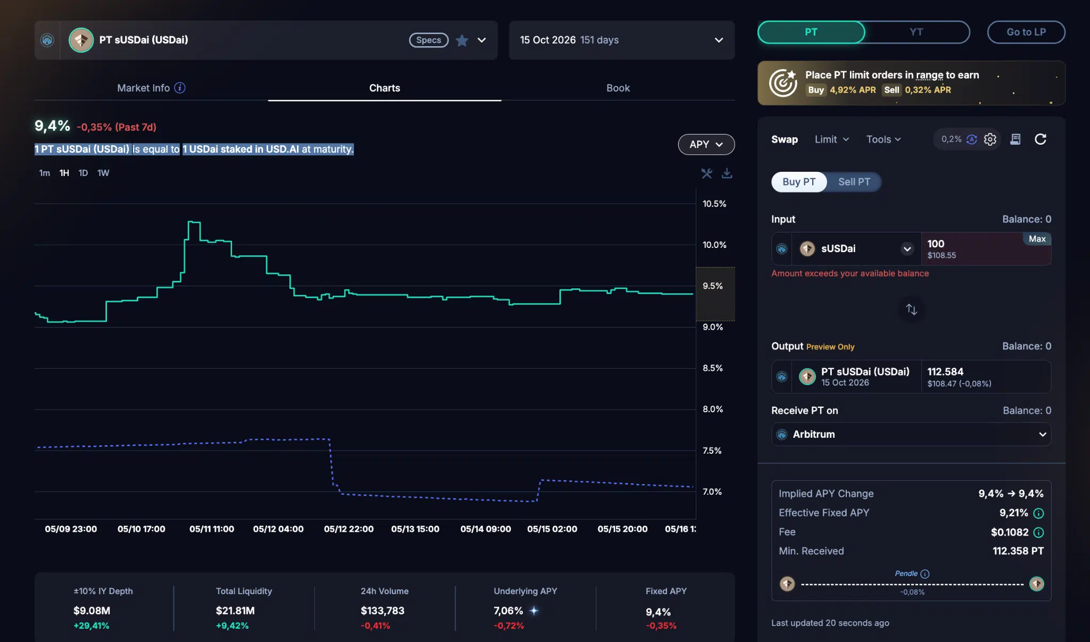Viewport: 1090px width, 642px height.
Task: Click the Max amount button
Action: pos(1037,239)
